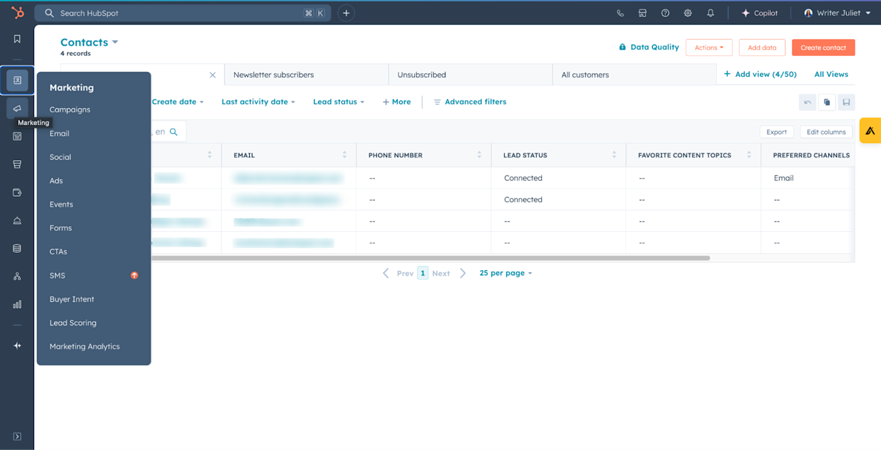The height and width of the screenshot is (450, 881).
Task: Switch to the All customers tab
Action: [634, 75]
